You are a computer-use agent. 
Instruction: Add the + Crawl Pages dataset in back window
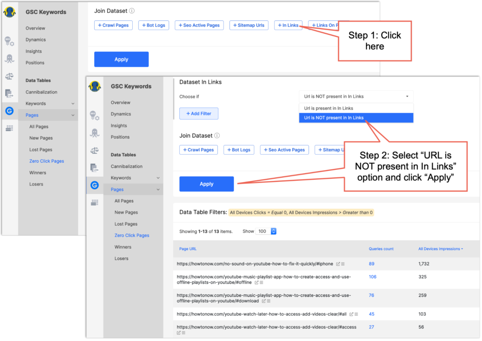coord(113,25)
